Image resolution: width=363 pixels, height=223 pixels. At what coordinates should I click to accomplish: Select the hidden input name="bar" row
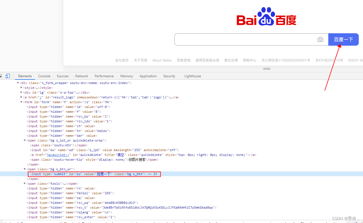pos(62,136)
